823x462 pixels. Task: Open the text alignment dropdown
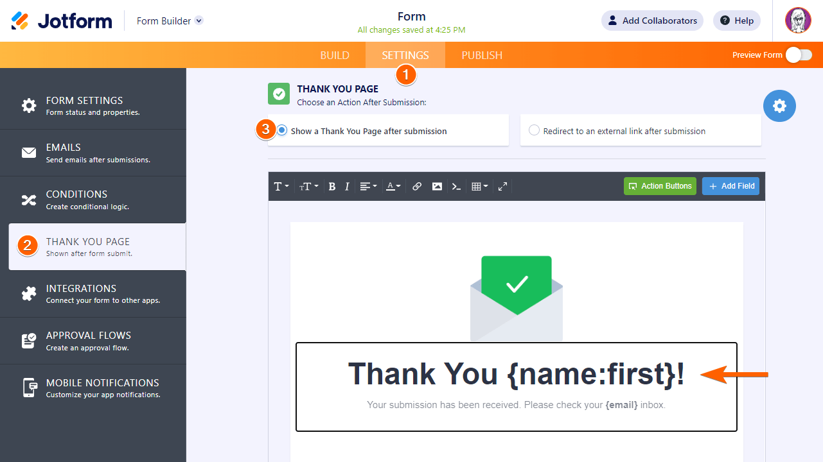(x=367, y=186)
